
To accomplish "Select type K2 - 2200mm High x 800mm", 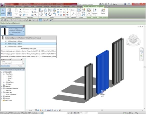I will (x=28, y=46).
